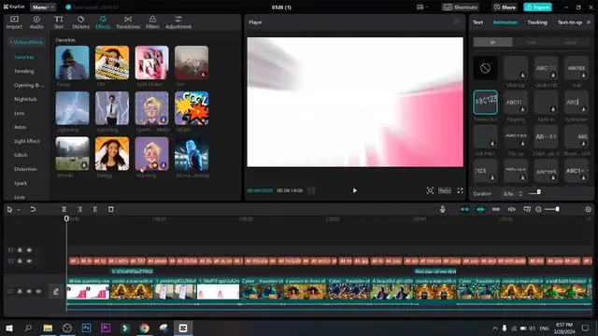Toggle auto snapping in the timeline
Image resolution: width=598 pixels, height=336 pixels.
coord(480,209)
